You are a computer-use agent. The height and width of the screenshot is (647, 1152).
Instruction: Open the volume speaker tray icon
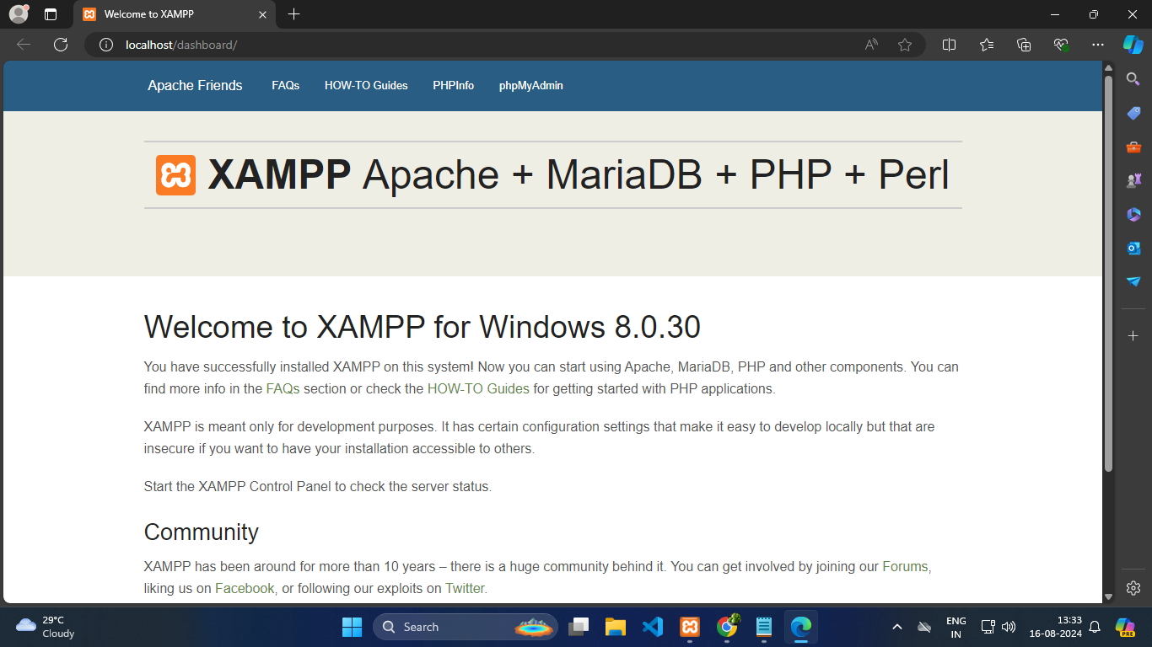(1008, 627)
